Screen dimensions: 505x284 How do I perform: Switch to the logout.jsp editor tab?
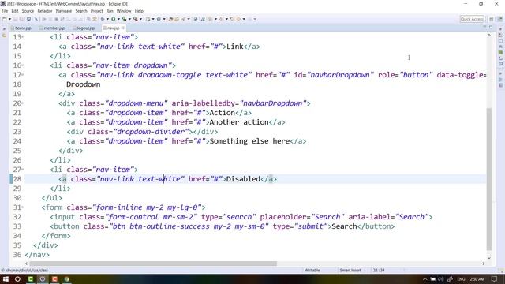click(x=84, y=28)
